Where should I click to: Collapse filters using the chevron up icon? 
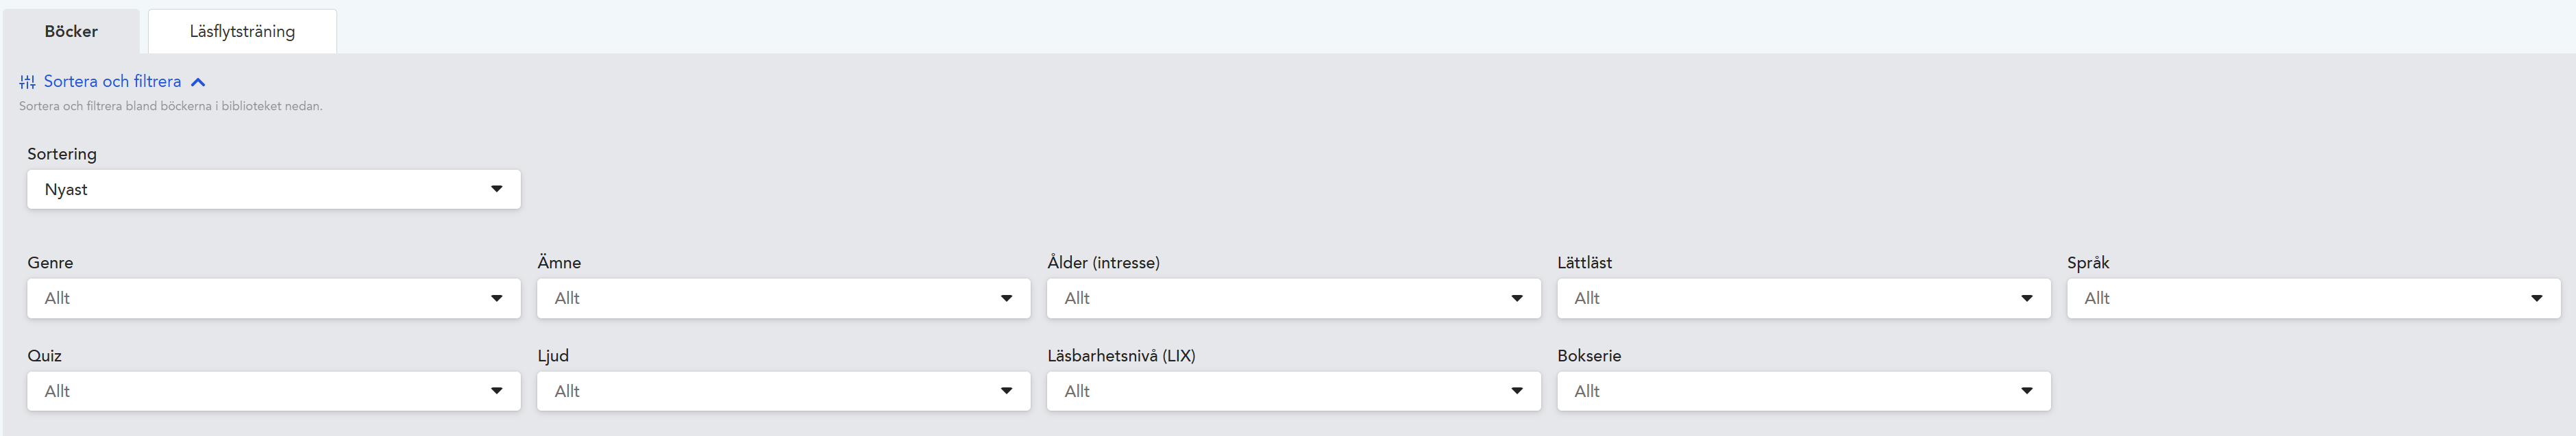click(198, 83)
